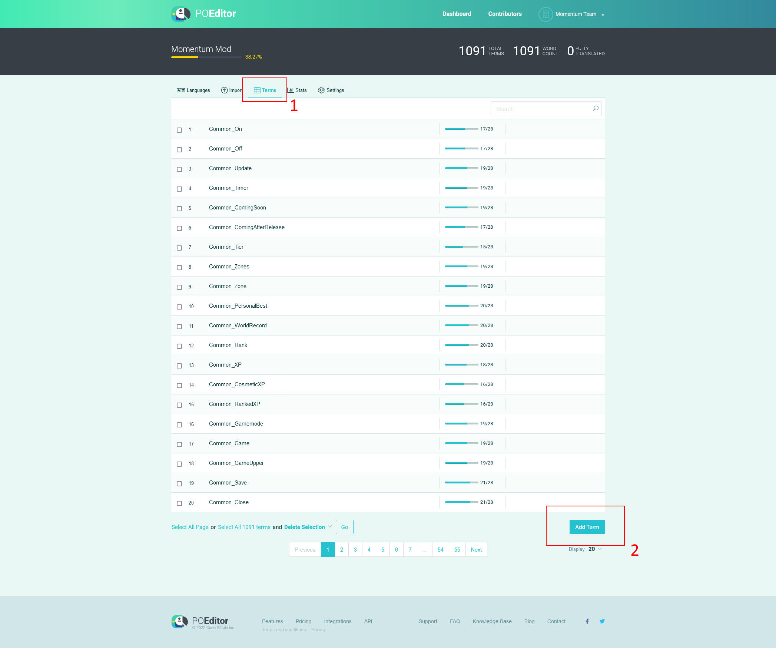Open the Delete Selection action dropdown
The image size is (776, 648).
pyautogui.click(x=308, y=527)
